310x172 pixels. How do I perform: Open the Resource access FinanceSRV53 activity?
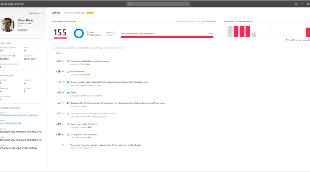(x=109, y=82)
